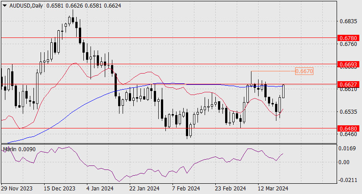Click the 15 Dec 2023 date label
This screenshot has height=194, width=362.
tap(59, 189)
